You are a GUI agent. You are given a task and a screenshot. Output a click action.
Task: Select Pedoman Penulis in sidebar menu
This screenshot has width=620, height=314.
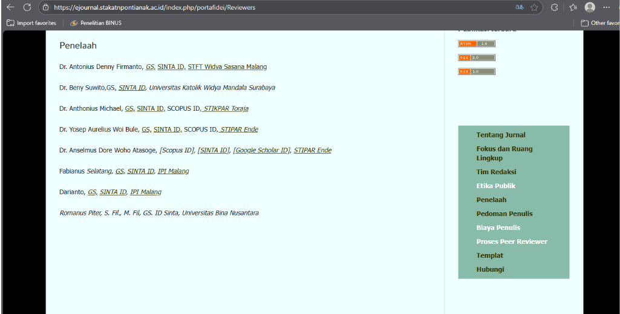tap(504, 214)
